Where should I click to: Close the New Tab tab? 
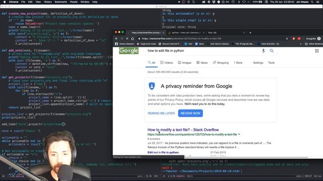click(244, 33)
